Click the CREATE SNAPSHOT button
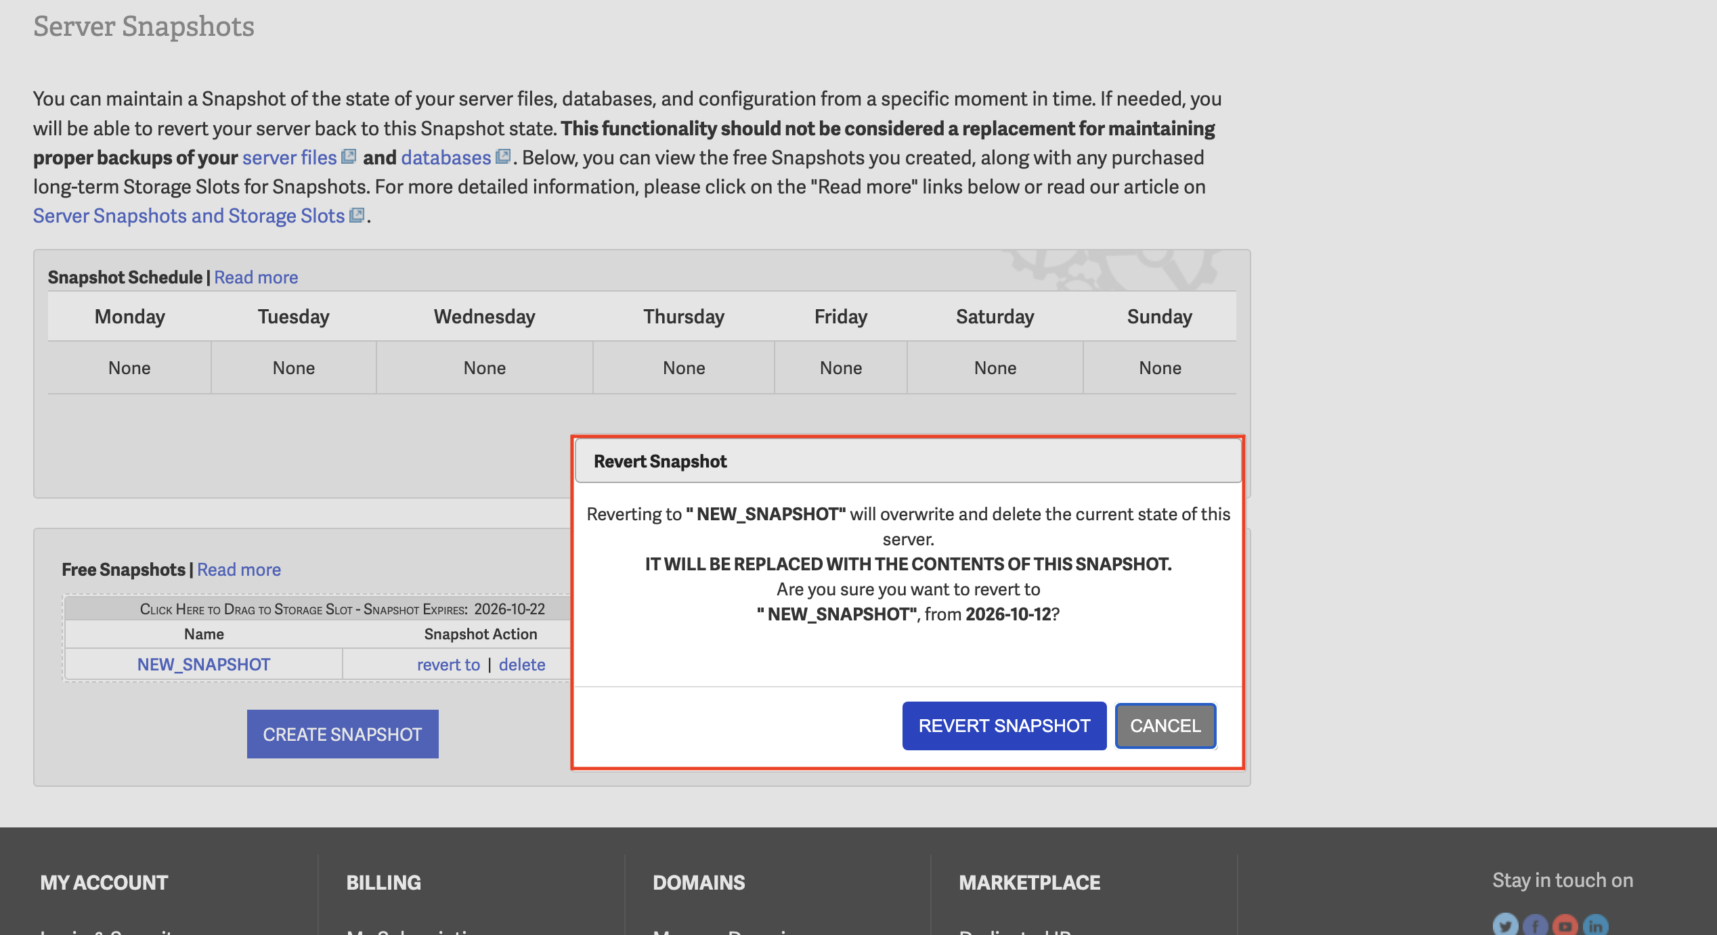 pos(343,734)
